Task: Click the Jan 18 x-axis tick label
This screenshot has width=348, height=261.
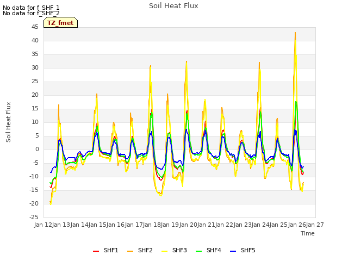Action: click(x=152, y=225)
